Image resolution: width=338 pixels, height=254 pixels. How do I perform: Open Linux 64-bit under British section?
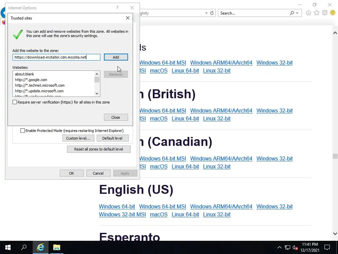[185, 119]
